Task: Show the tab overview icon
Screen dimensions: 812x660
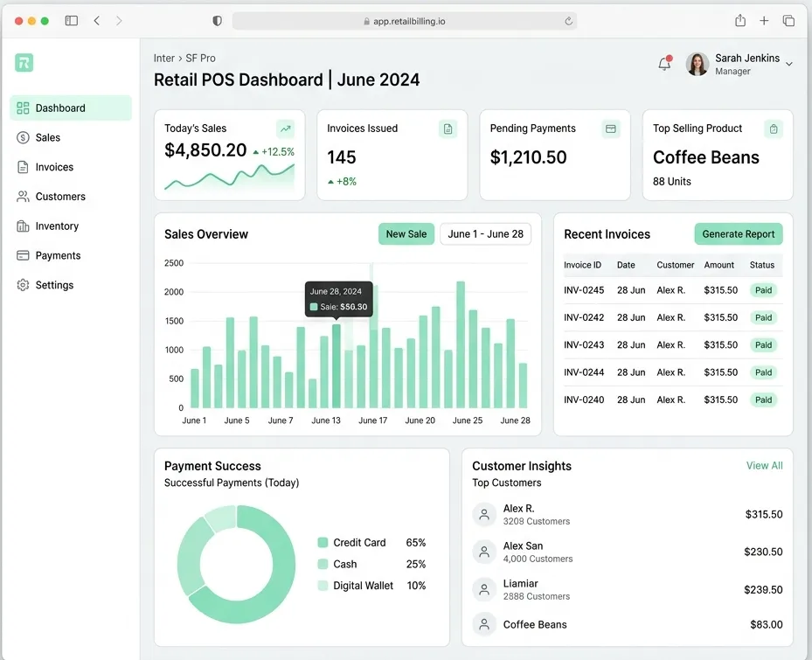Action: tap(788, 21)
